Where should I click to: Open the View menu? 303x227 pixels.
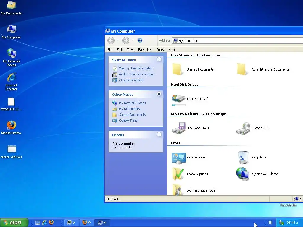point(130,50)
